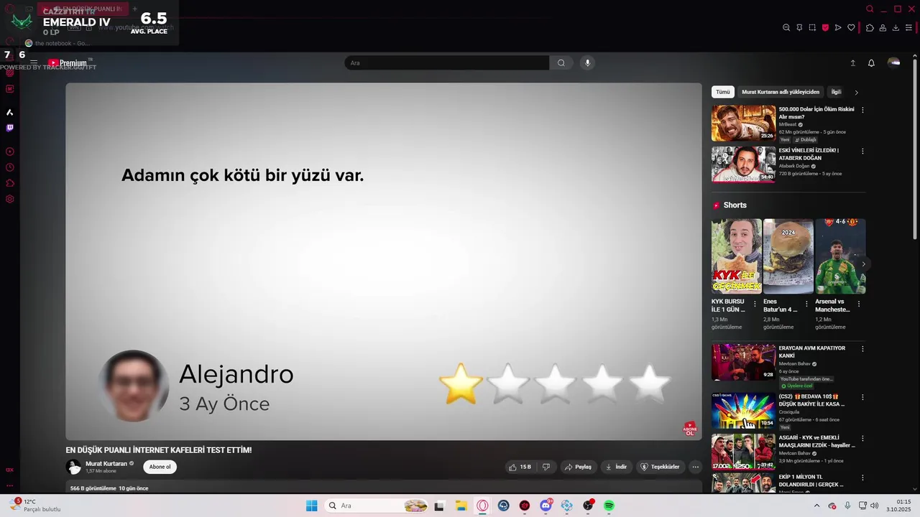Open options for Enes Batur'un short
The width and height of the screenshot is (920, 517).
tap(806, 304)
